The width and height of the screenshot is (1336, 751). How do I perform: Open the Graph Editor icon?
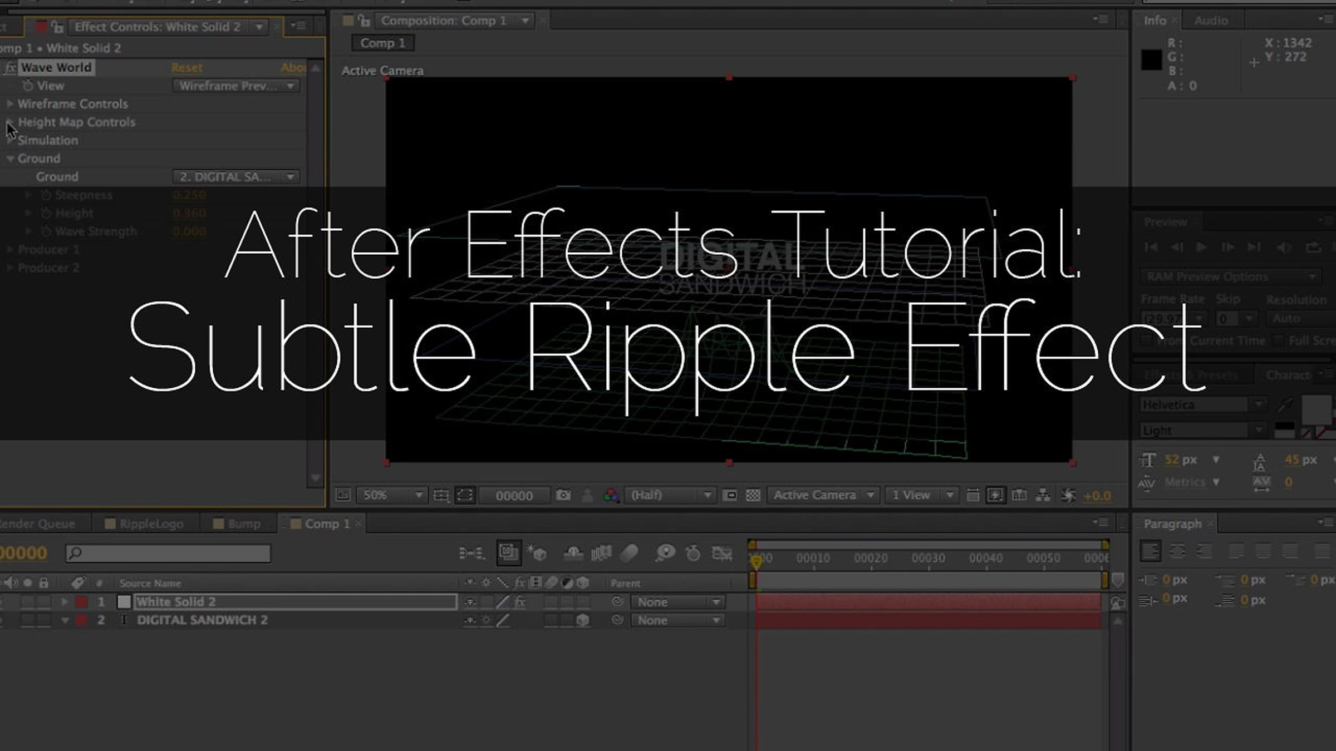pyautogui.click(x=722, y=553)
